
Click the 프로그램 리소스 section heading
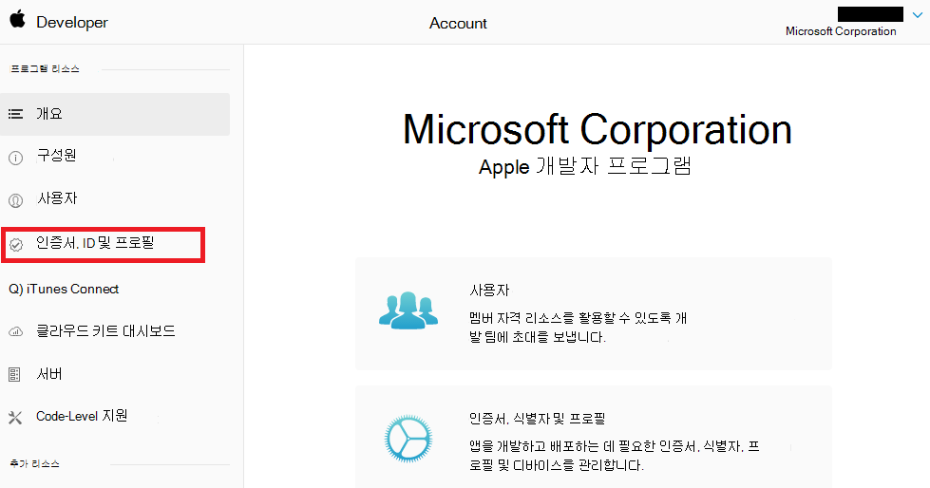pos(45,68)
